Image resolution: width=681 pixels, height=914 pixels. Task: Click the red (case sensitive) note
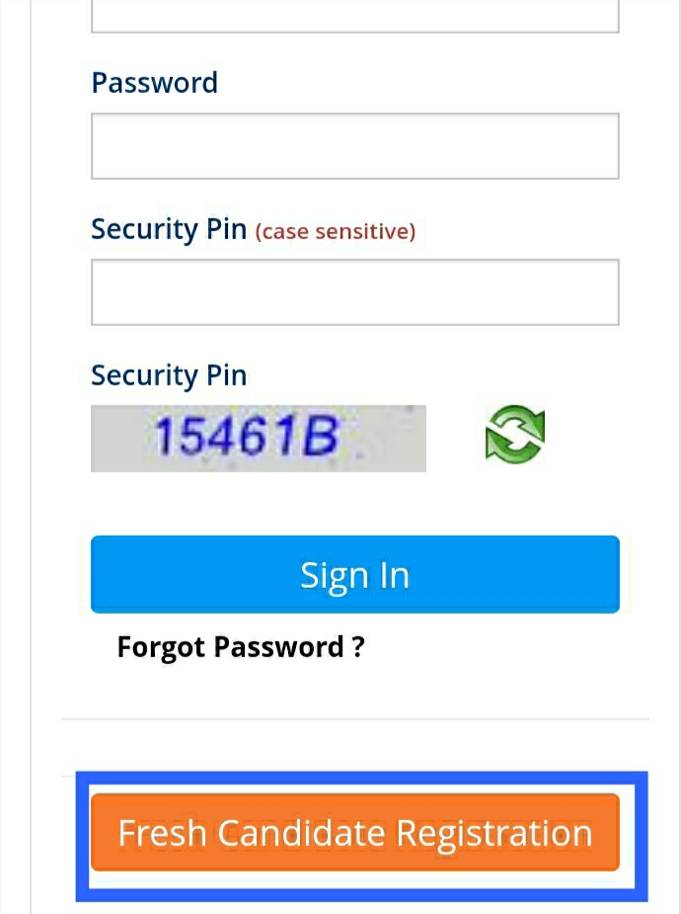pos(336,231)
